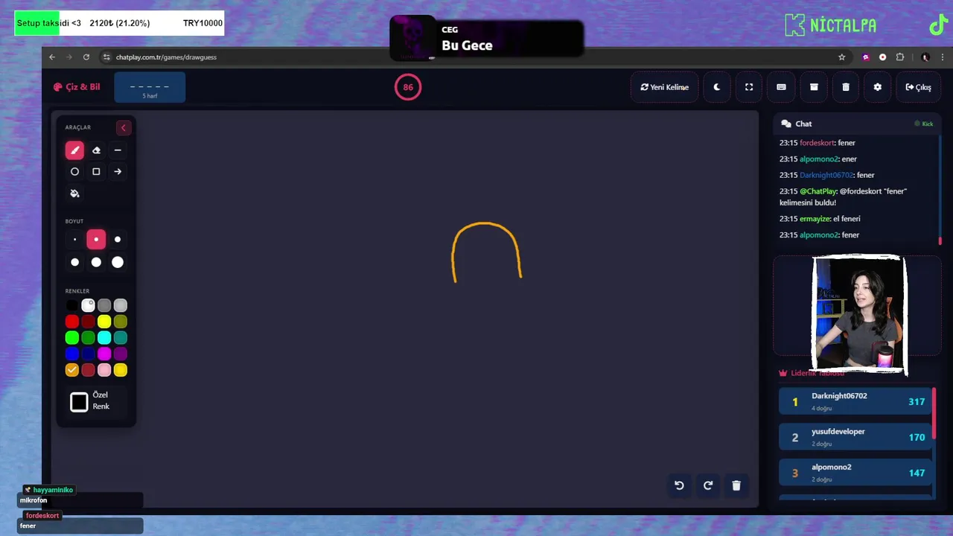Toggle dark mode moon icon
The width and height of the screenshot is (953, 536).
click(x=717, y=87)
